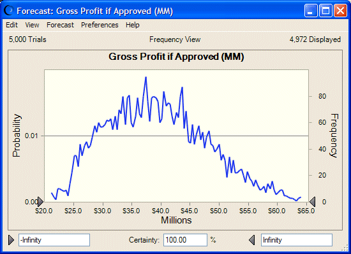Click the "Frequency View" label
Image resolution: width=351 pixels, height=254 pixels.
[x=175, y=39]
